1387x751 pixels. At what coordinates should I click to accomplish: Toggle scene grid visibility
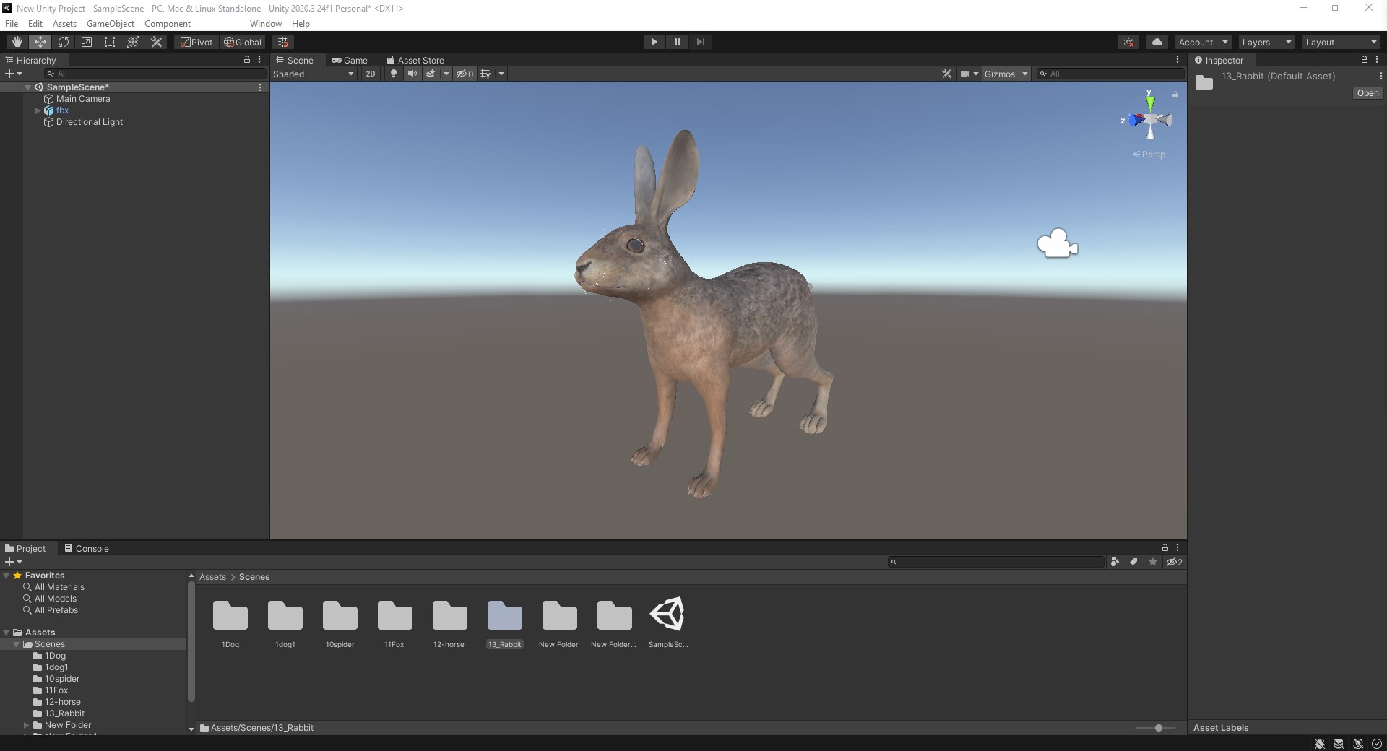pos(485,74)
